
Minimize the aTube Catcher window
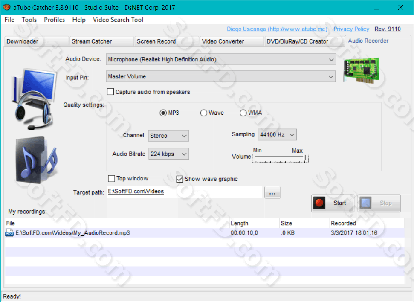pyautogui.click(x=353, y=7)
